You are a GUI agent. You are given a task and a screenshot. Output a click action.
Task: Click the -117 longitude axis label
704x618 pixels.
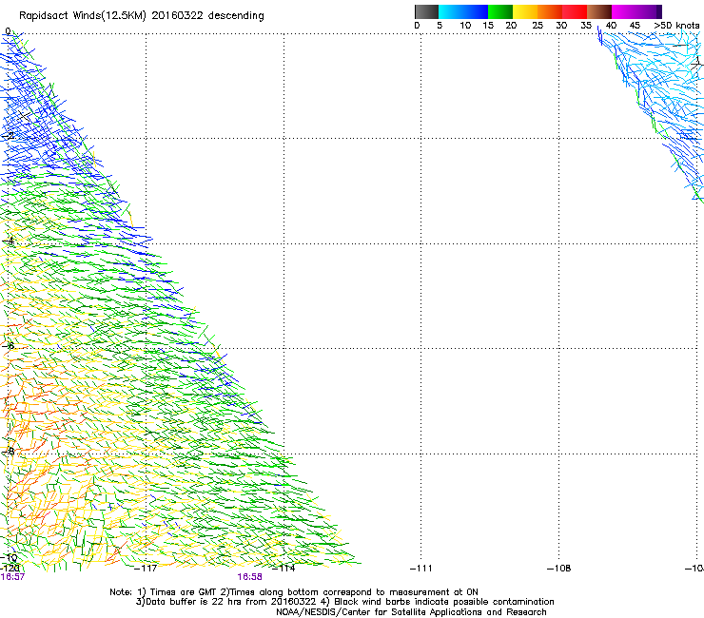click(x=146, y=569)
